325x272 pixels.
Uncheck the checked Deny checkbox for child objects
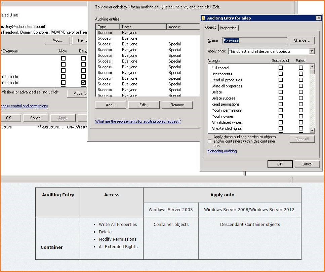(83, 82)
